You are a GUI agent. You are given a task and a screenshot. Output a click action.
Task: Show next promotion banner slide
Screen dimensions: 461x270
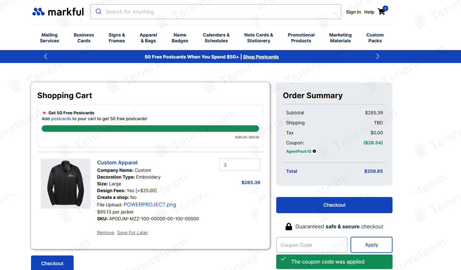click(378, 57)
